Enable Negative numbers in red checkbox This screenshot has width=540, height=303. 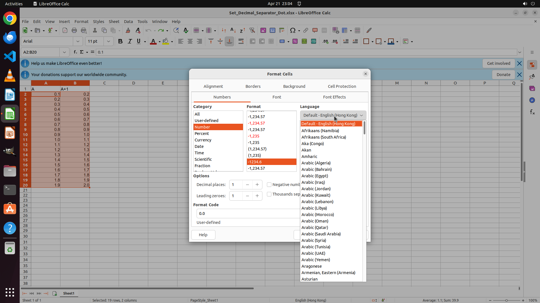coord(269,185)
